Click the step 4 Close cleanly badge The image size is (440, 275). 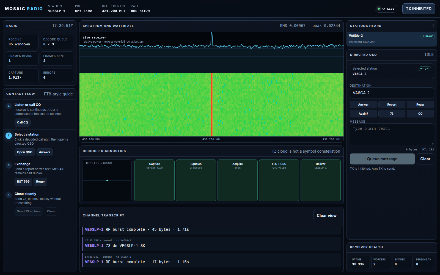pos(9,195)
